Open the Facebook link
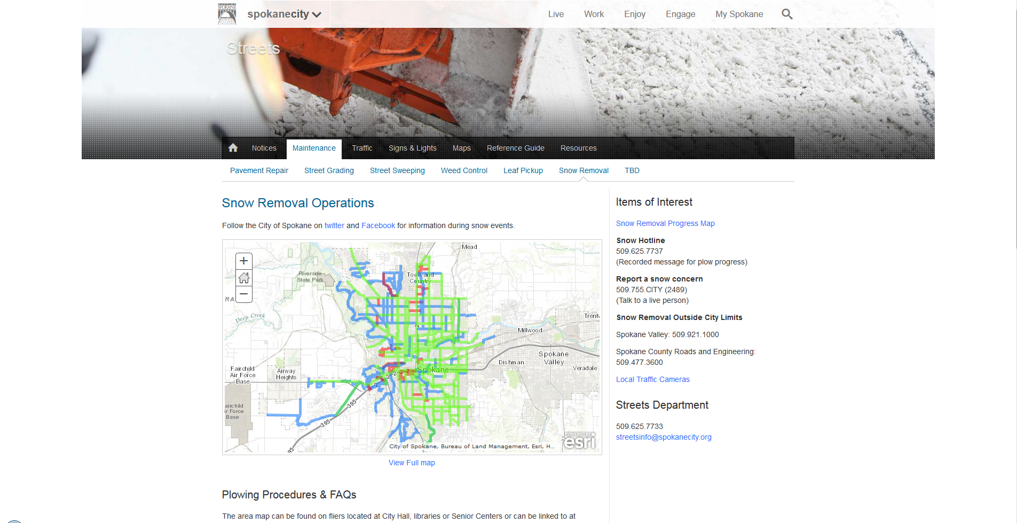The width and height of the screenshot is (1017, 523). pyautogui.click(x=378, y=225)
